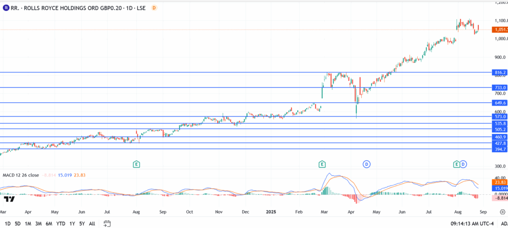Click the 40.00 MACD axis label
508x228 pixels.
coord(501,178)
